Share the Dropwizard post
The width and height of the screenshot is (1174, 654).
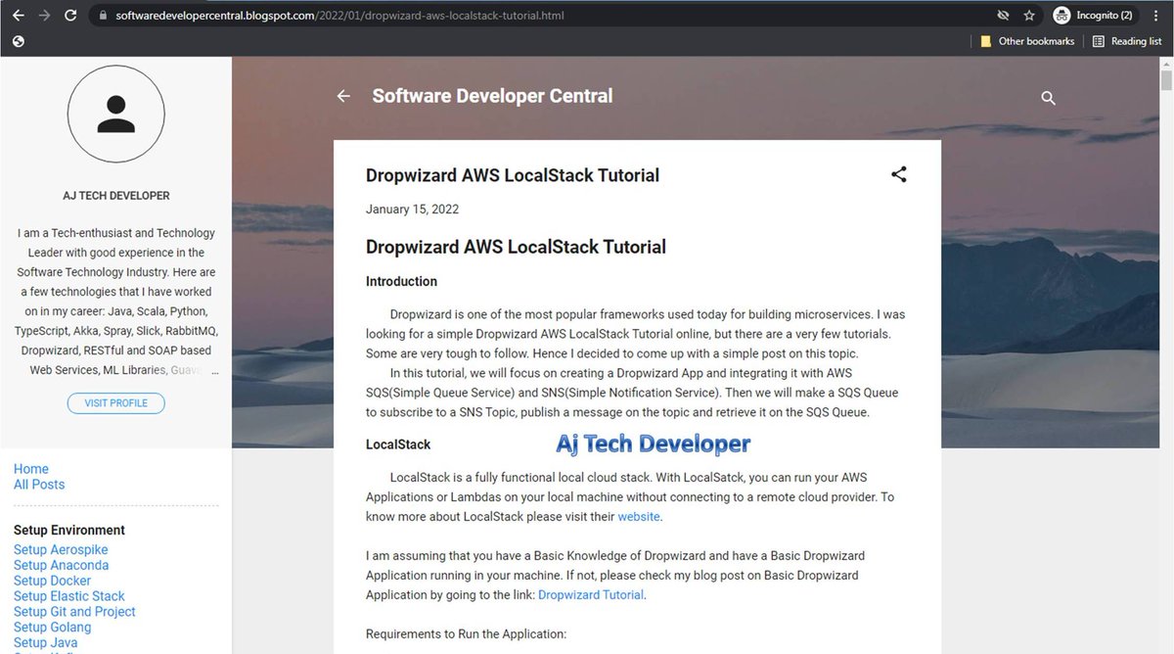click(898, 173)
